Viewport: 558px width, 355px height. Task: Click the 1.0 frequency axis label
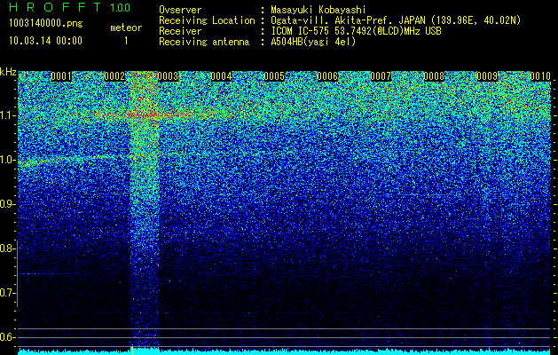(x=7, y=160)
